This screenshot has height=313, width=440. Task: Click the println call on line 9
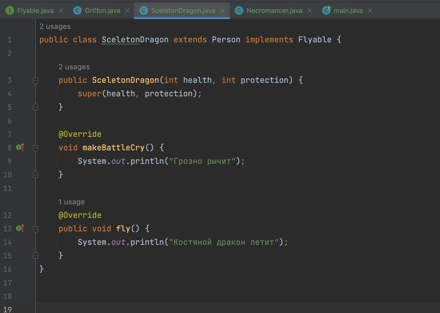click(147, 161)
